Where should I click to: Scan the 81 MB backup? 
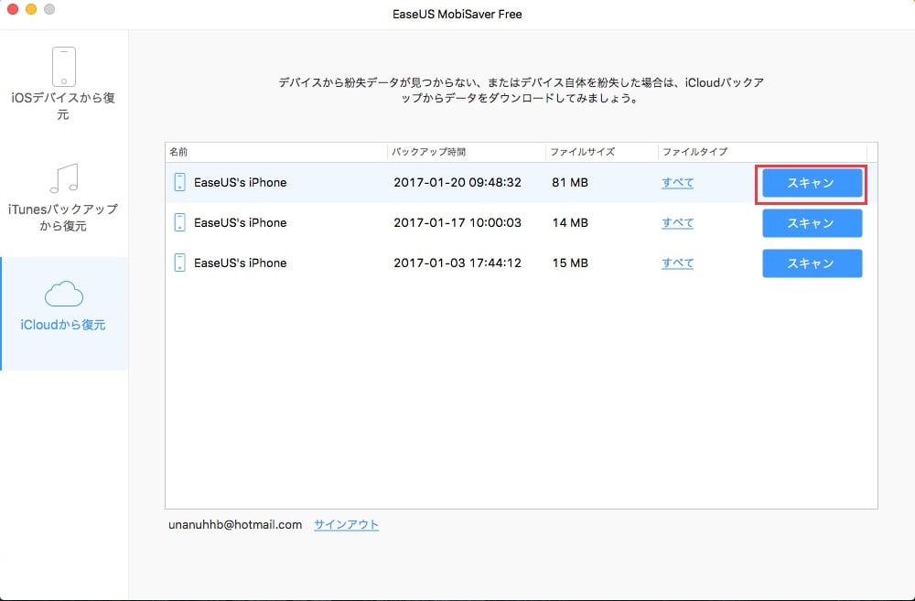click(812, 183)
